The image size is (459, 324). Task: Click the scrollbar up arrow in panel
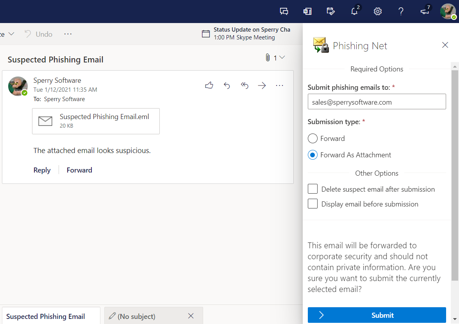[455, 66]
